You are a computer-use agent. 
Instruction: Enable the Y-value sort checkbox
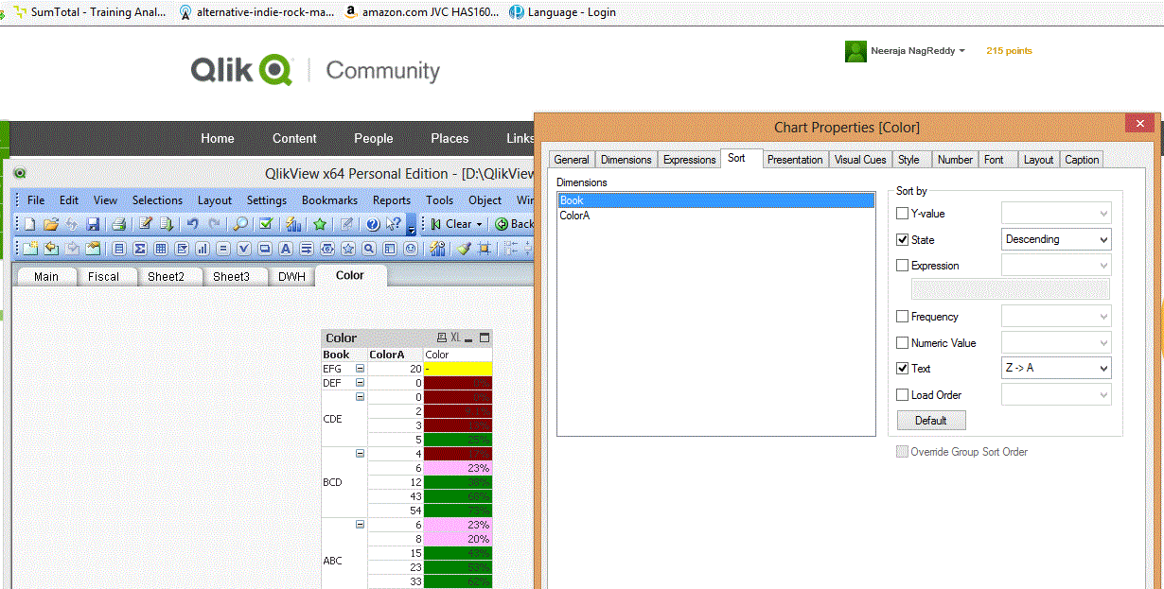click(x=902, y=214)
